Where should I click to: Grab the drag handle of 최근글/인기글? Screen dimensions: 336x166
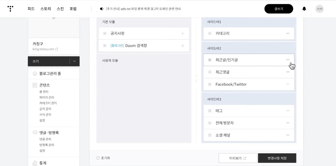[x=210, y=60]
